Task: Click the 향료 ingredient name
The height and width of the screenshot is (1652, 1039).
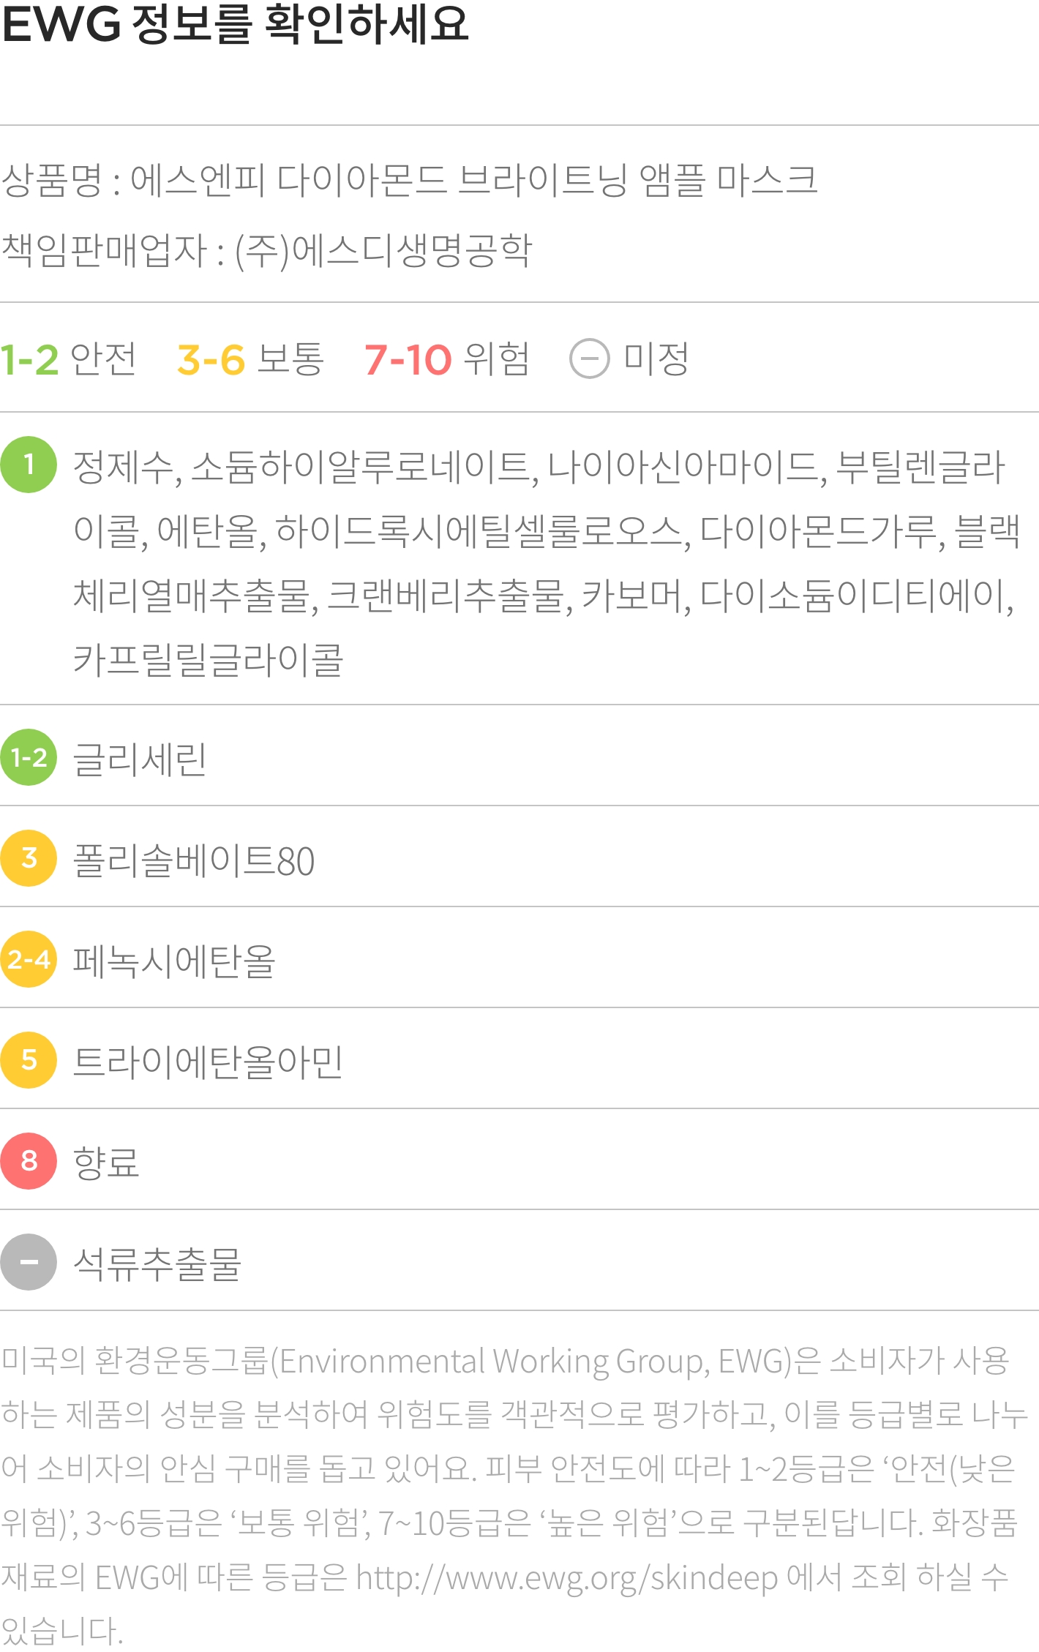Action: (x=106, y=1163)
